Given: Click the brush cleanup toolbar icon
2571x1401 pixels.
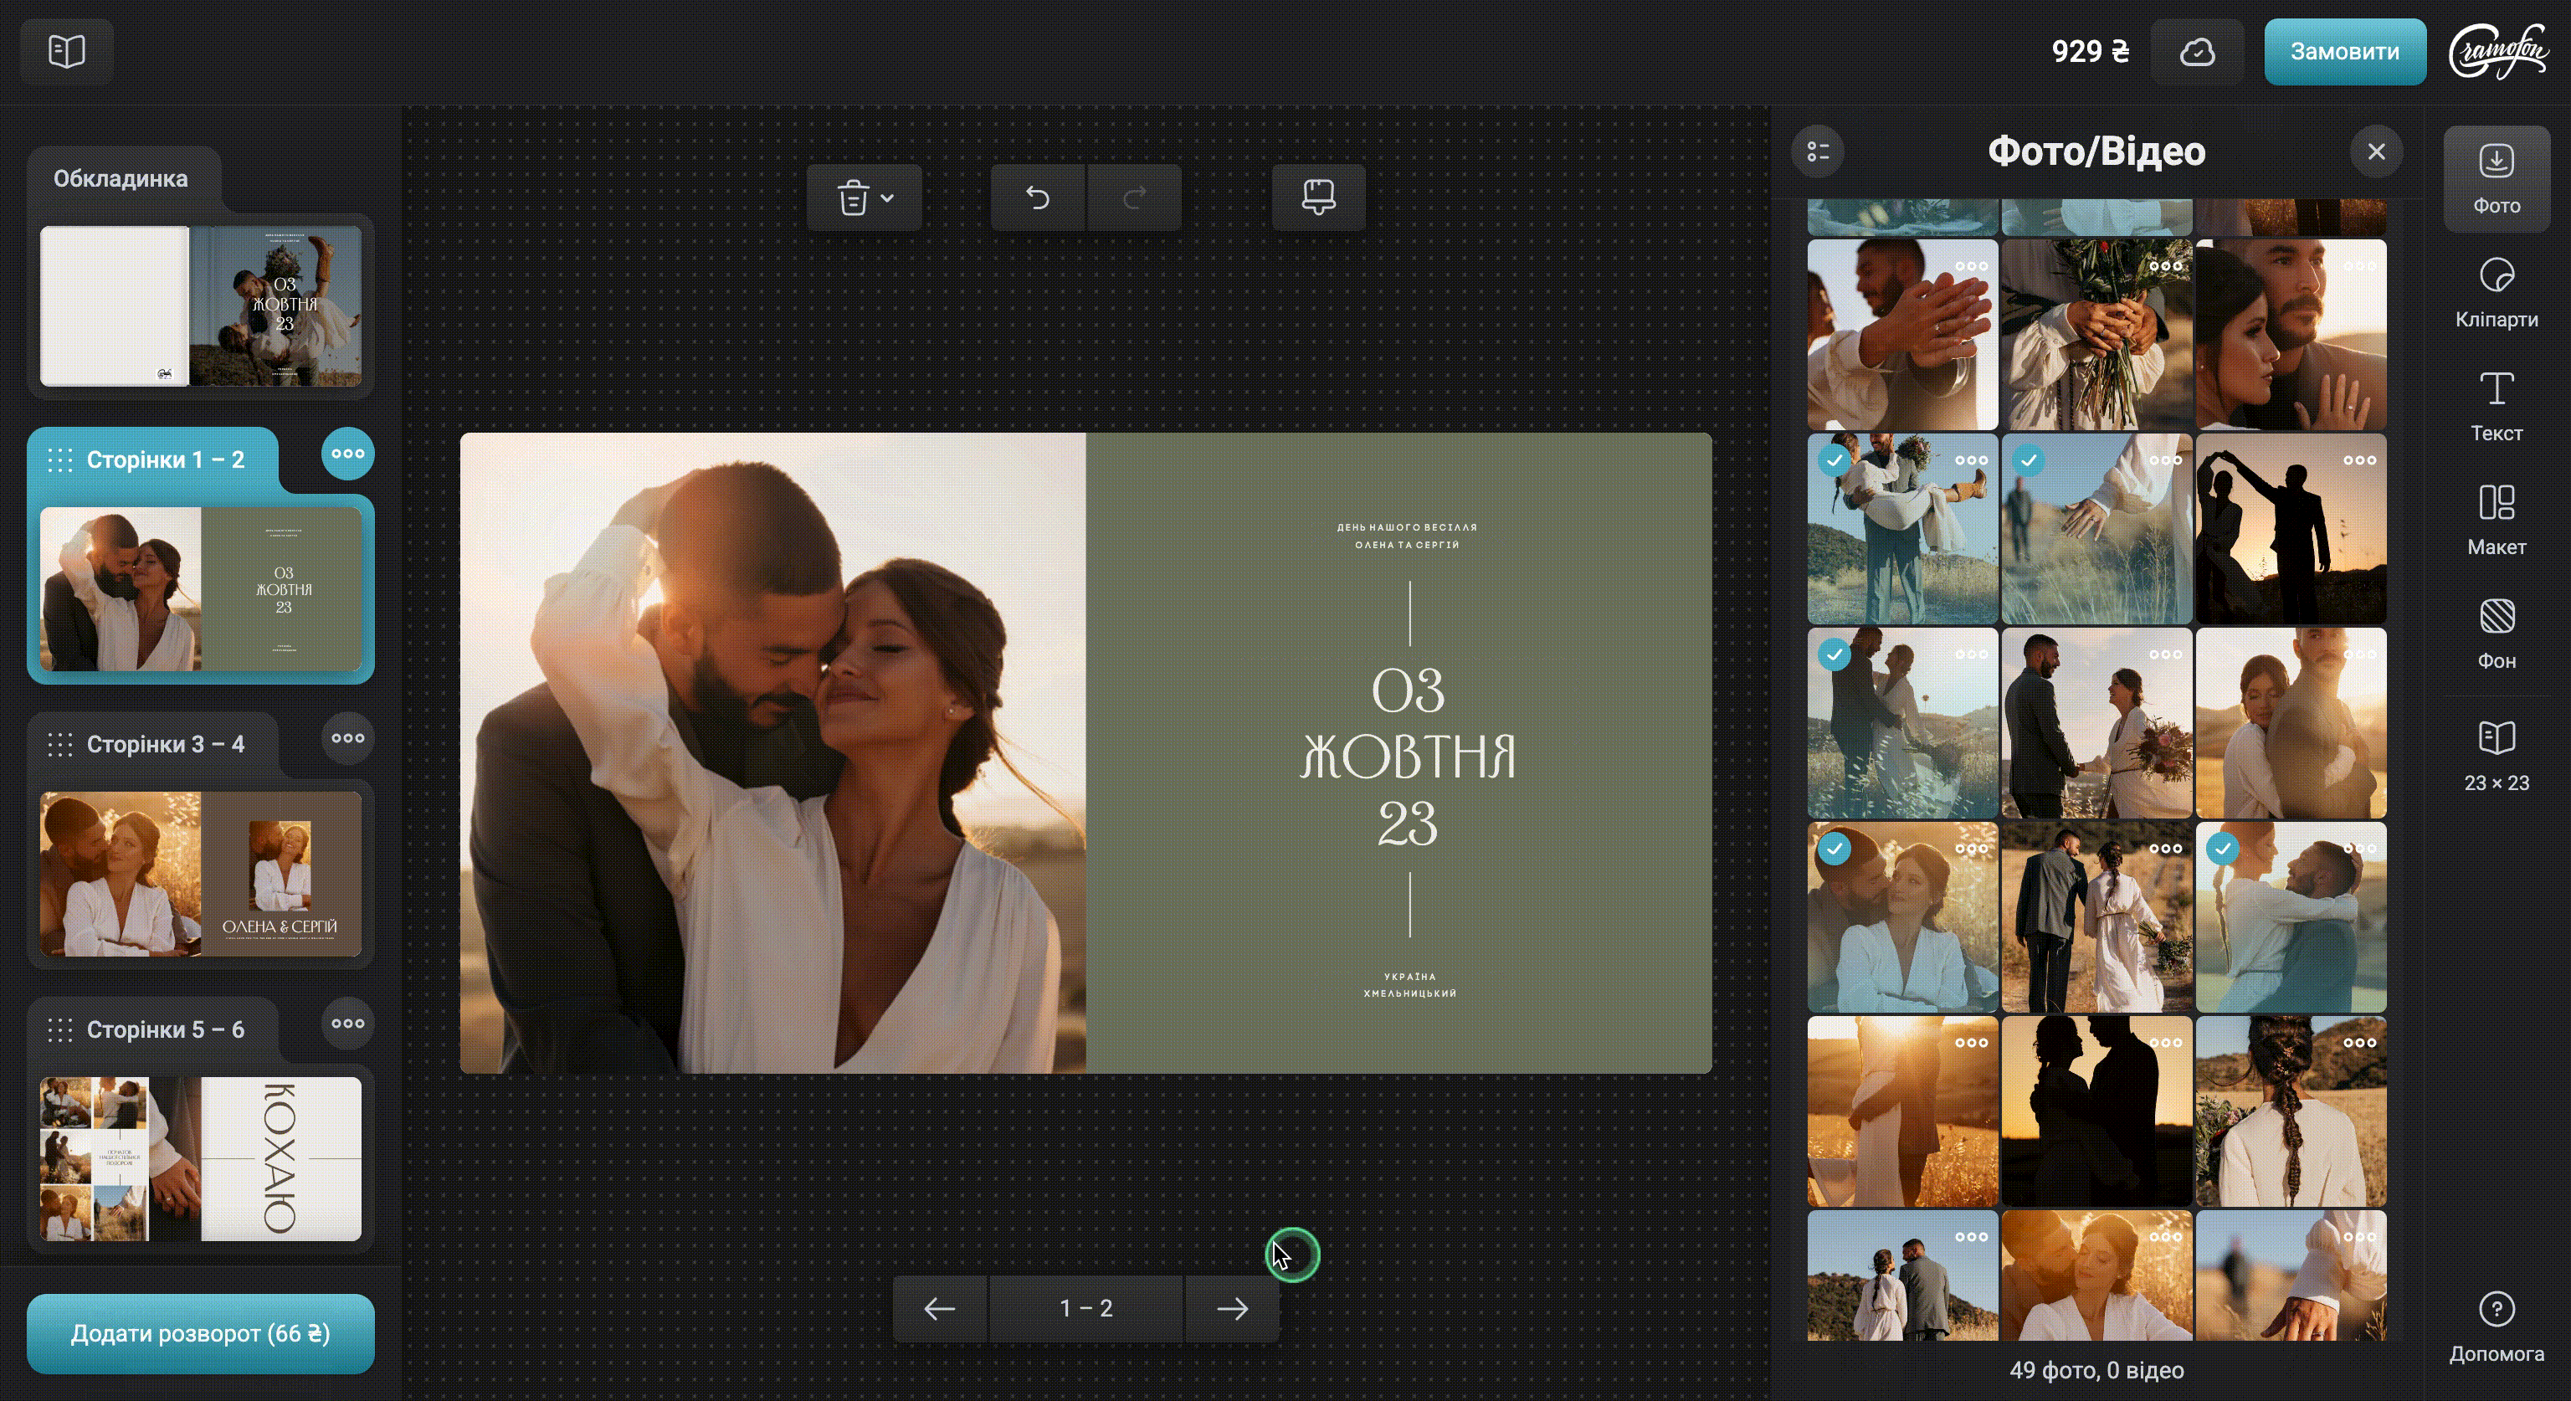Looking at the screenshot, I should pyautogui.click(x=1317, y=198).
